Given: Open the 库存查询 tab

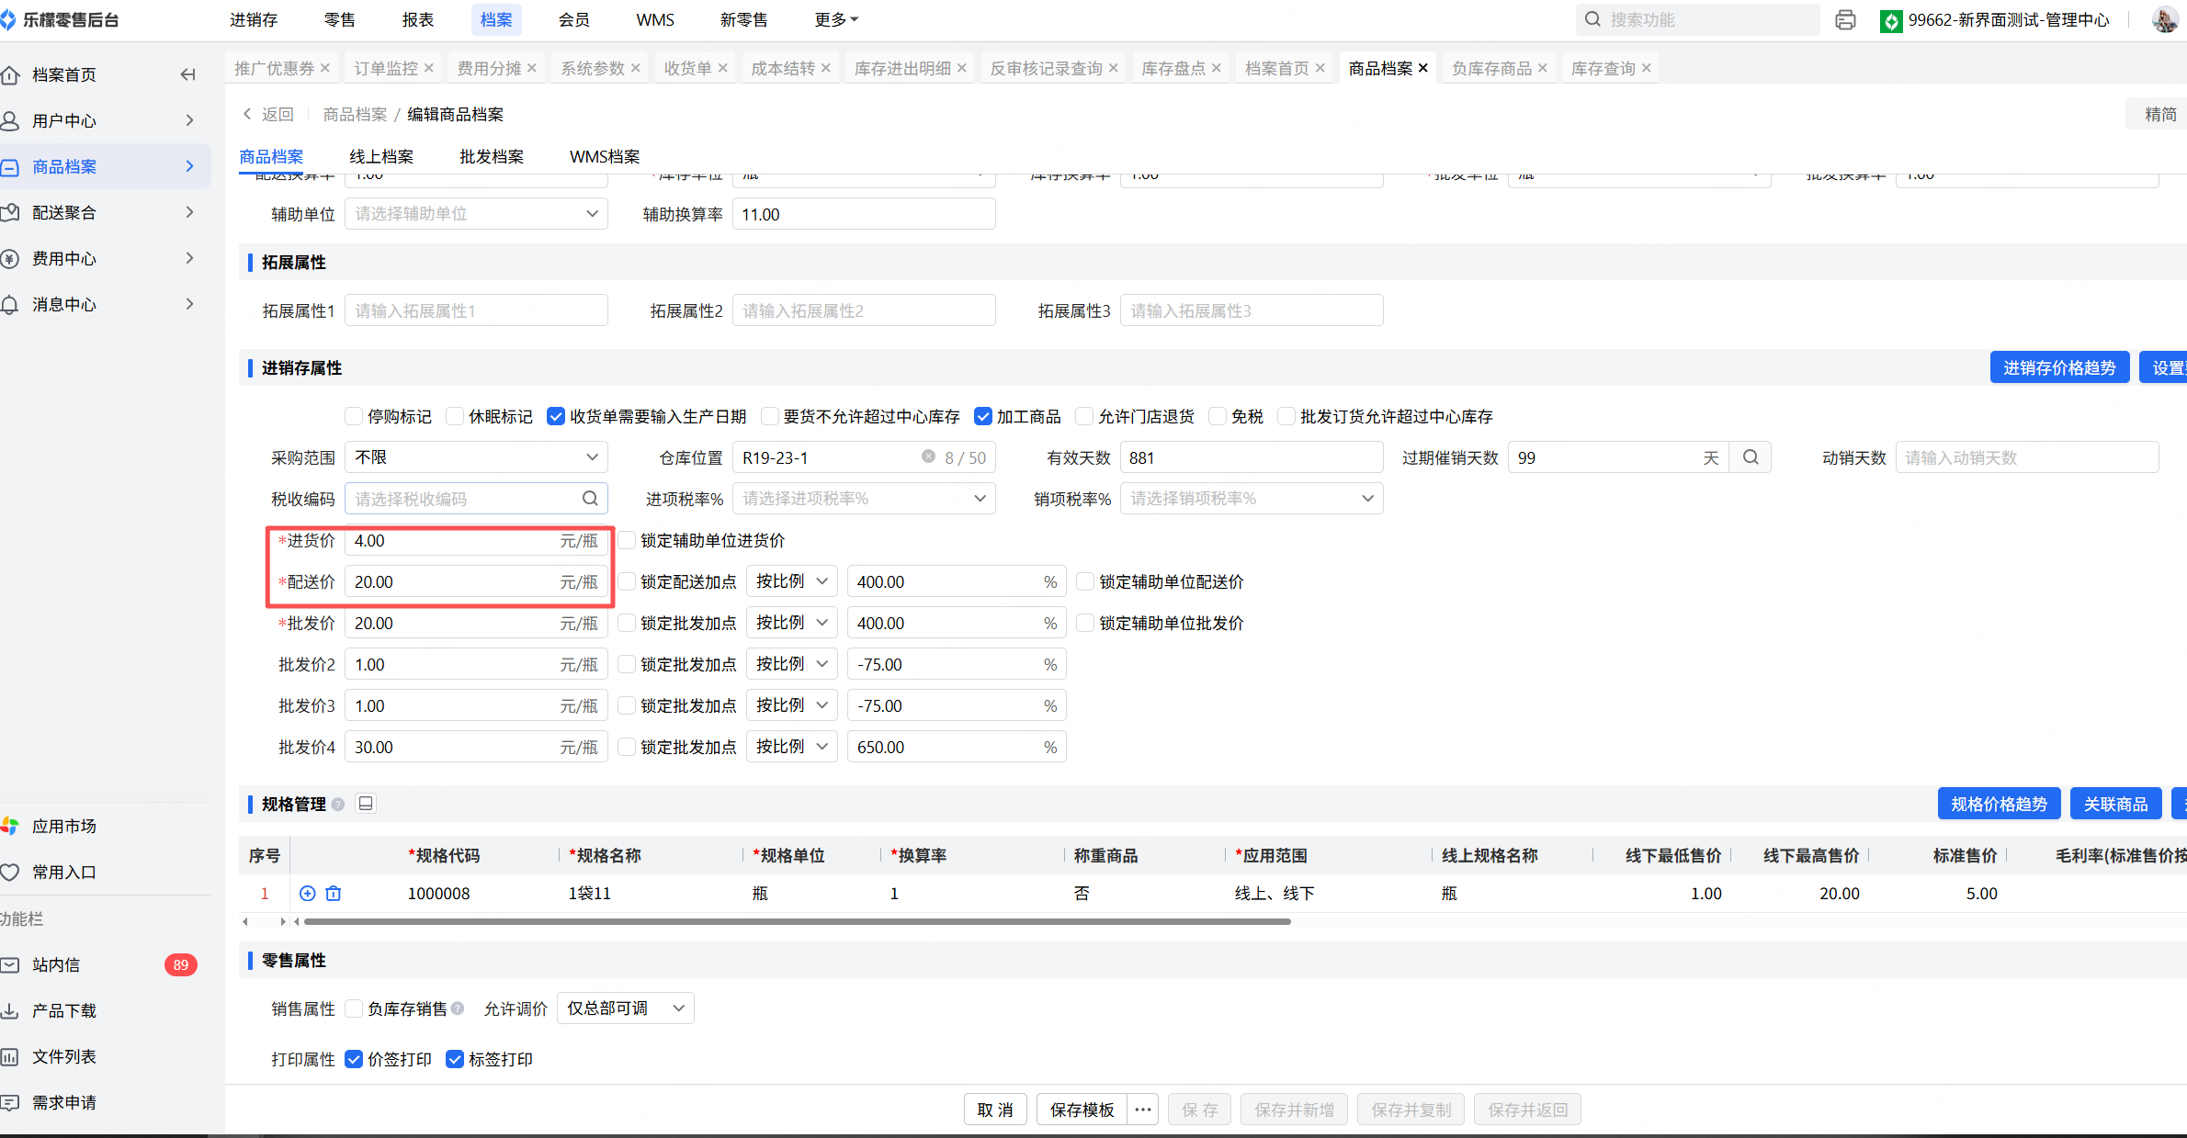Looking at the screenshot, I should pos(1603,68).
